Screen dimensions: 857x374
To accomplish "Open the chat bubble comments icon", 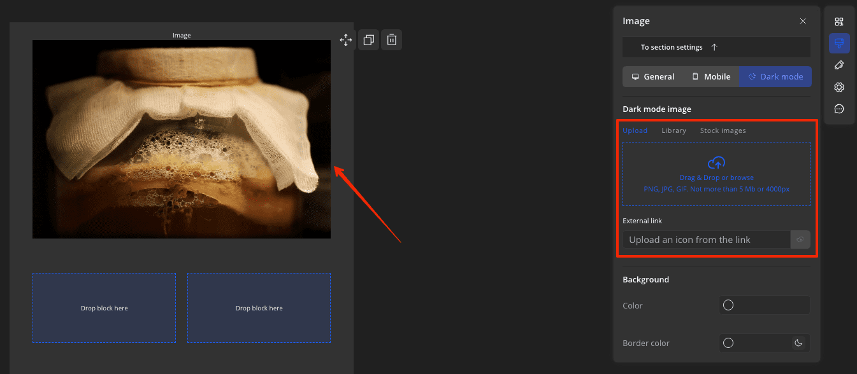I will tap(839, 109).
